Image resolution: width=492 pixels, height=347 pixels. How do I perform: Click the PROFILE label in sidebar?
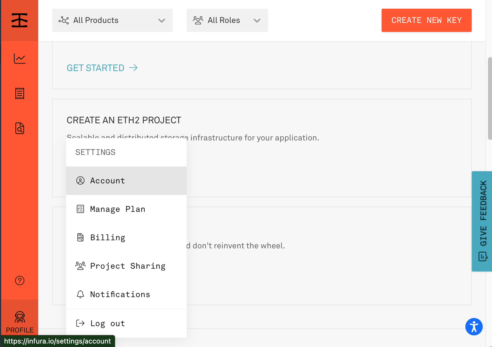tap(20, 330)
